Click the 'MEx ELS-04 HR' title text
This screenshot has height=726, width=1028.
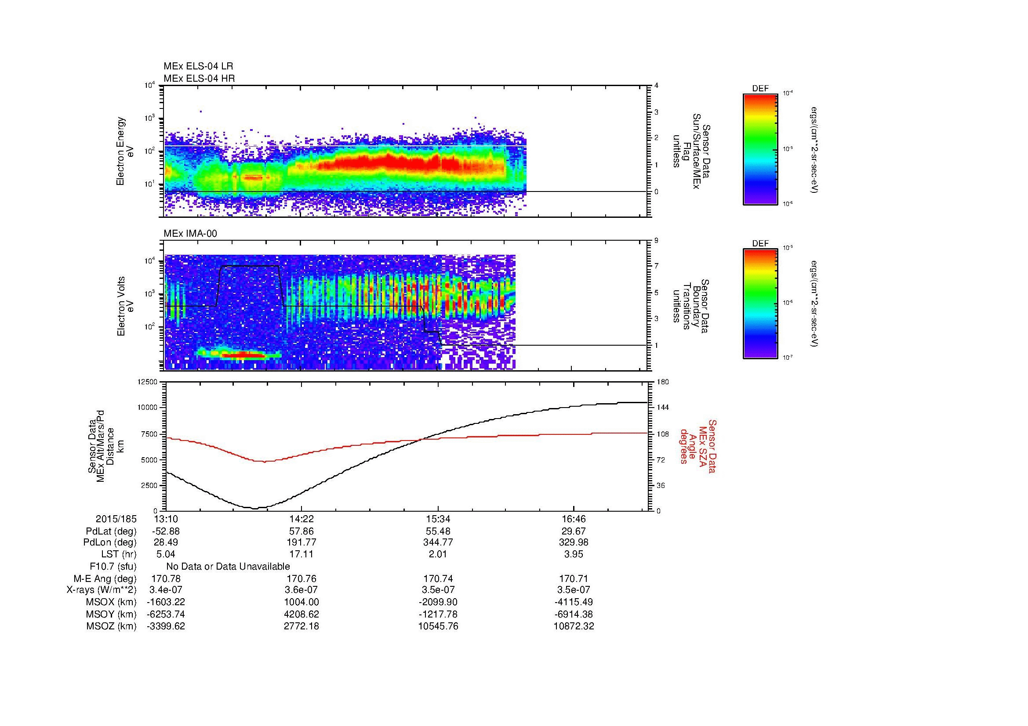coord(199,79)
